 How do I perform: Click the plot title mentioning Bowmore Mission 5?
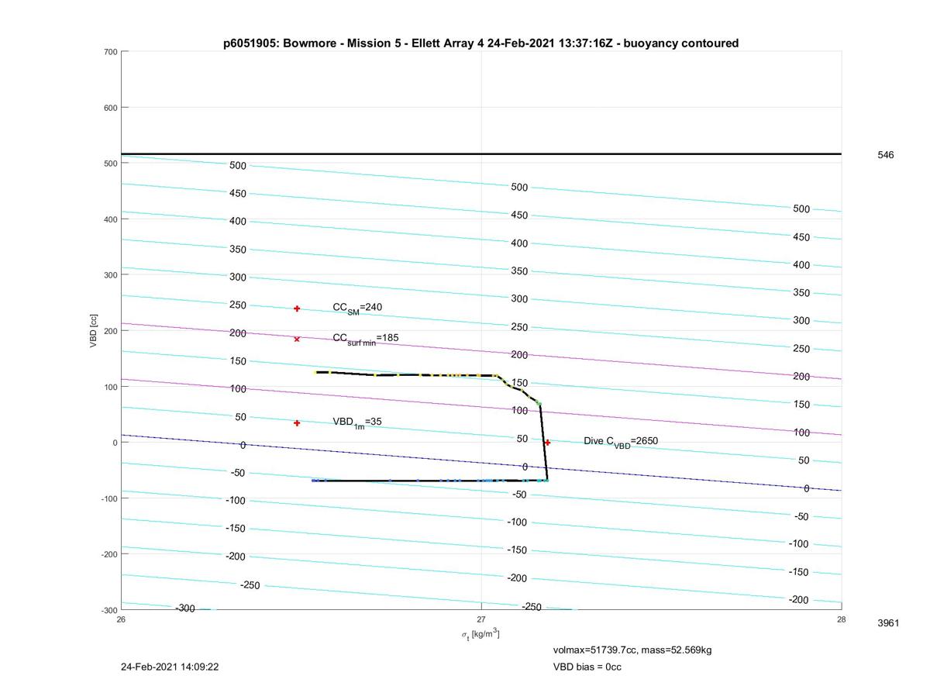click(x=480, y=43)
